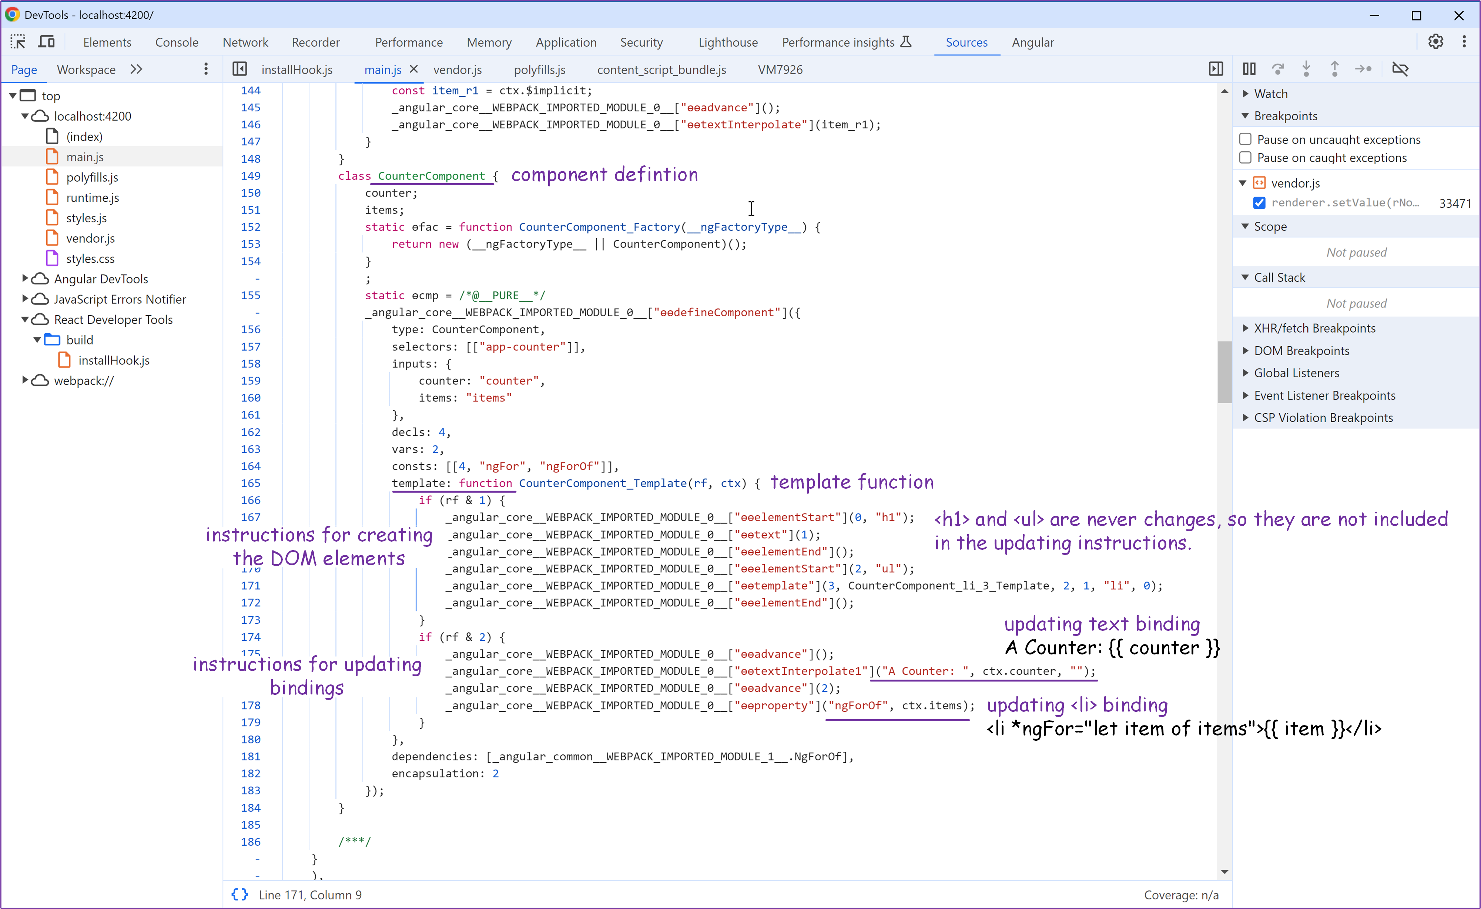The width and height of the screenshot is (1481, 909).
Task: Expand JavaScript Errors Notifier node
Action: (25, 299)
